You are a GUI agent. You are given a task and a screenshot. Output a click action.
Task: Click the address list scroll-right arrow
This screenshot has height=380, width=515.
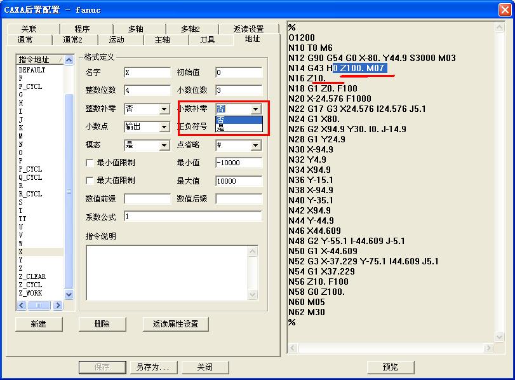tap(58, 306)
